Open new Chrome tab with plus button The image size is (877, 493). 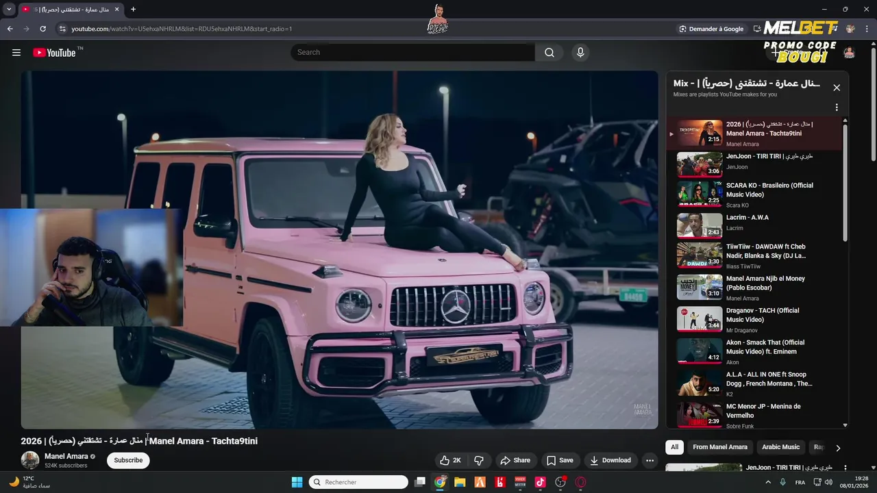[x=133, y=10]
